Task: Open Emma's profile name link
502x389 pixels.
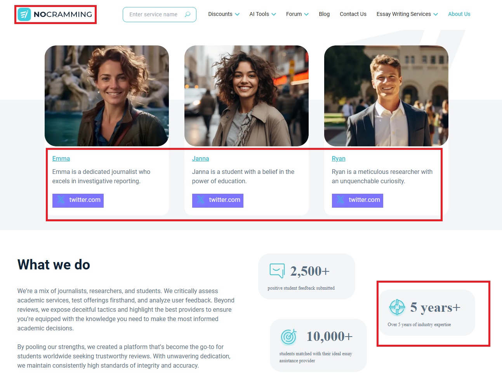Action: 61,158
